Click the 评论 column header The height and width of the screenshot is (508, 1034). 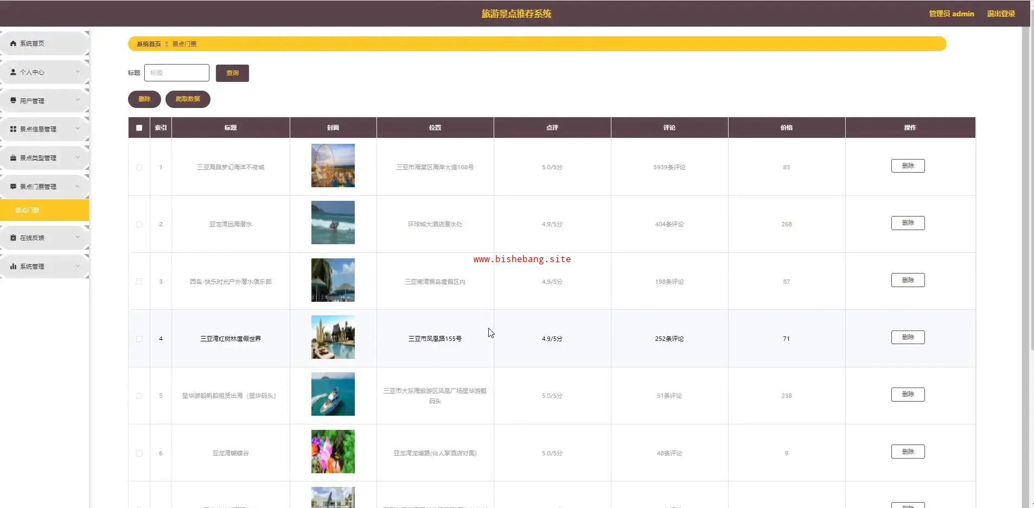[669, 128]
